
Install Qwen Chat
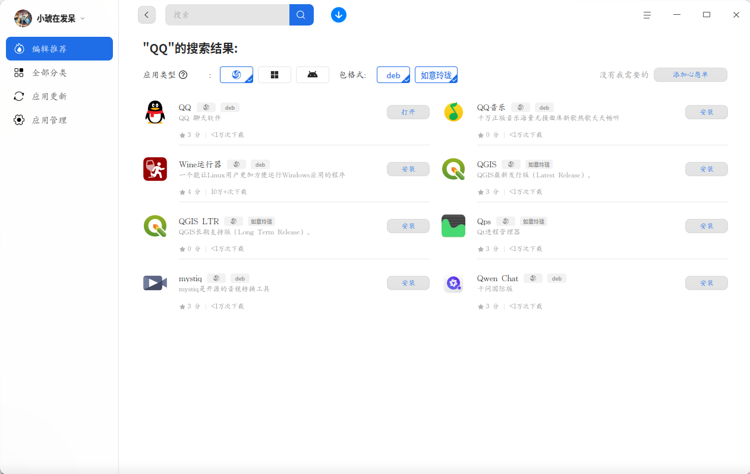point(707,283)
